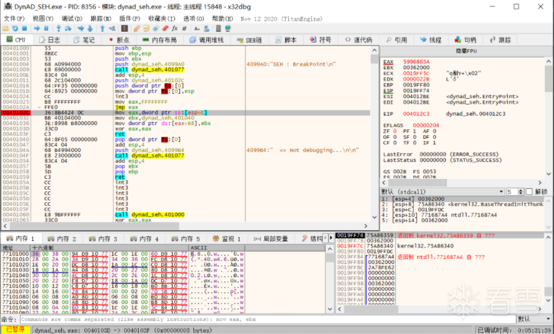Open the functions fx toolbar icon
Screen dimensions: 554x334
pyautogui.click(x=174, y=29)
